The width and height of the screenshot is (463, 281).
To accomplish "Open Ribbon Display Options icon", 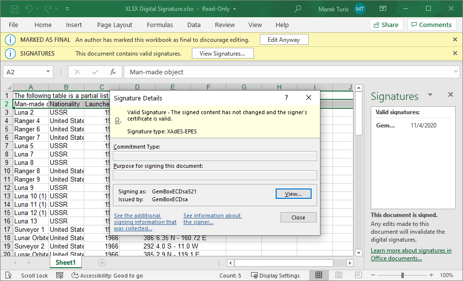I will point(383,9).
